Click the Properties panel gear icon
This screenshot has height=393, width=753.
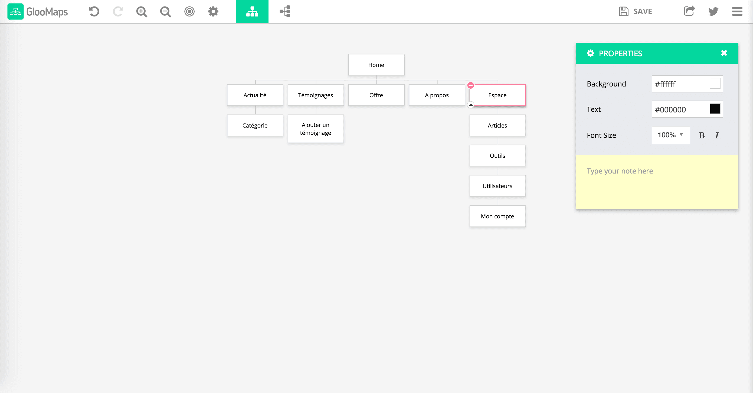(591, 53)
